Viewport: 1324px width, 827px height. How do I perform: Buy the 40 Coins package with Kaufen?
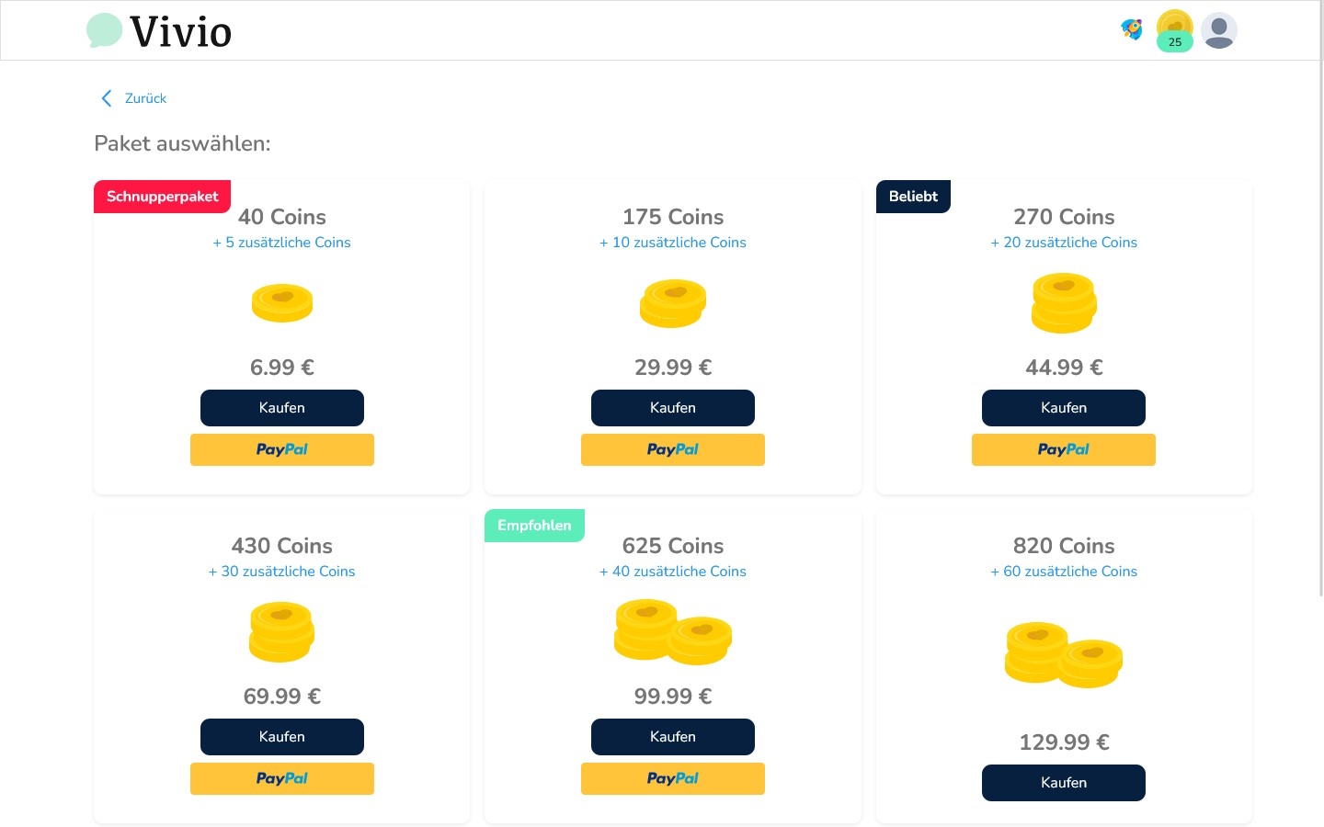[x=282, y=408]
